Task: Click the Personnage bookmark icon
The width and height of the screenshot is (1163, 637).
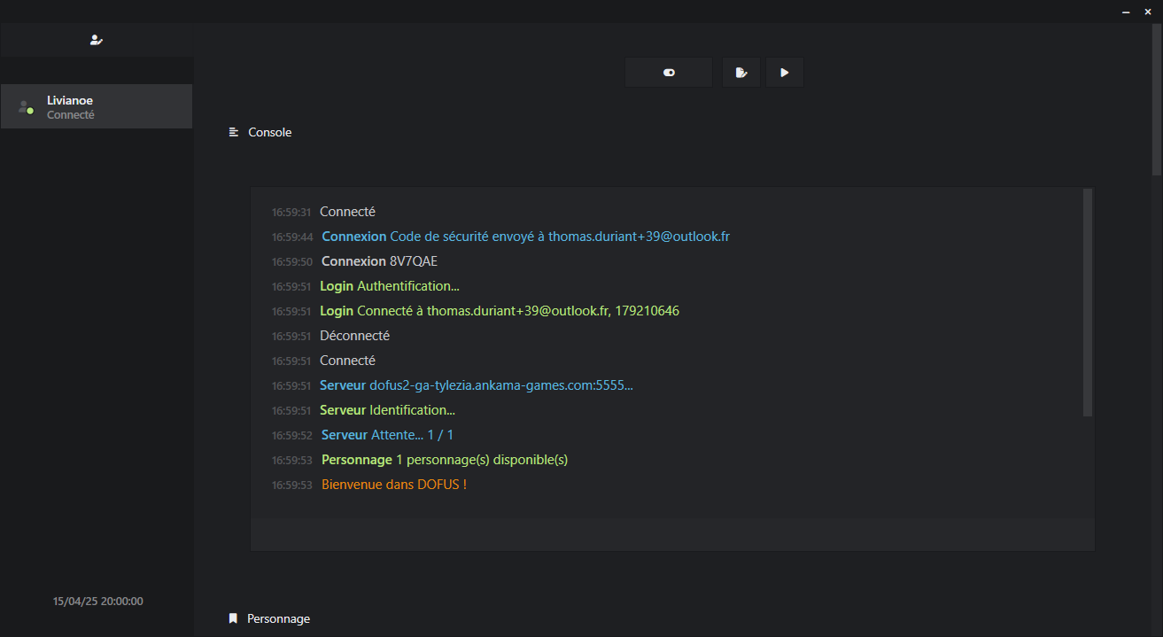Action: pyautogui.click(x=233, y=618)
